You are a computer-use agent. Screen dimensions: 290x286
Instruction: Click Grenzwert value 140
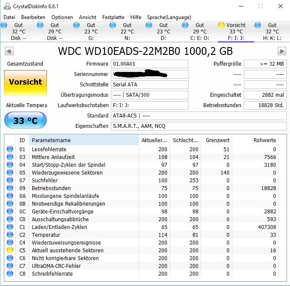coord(225,172)
